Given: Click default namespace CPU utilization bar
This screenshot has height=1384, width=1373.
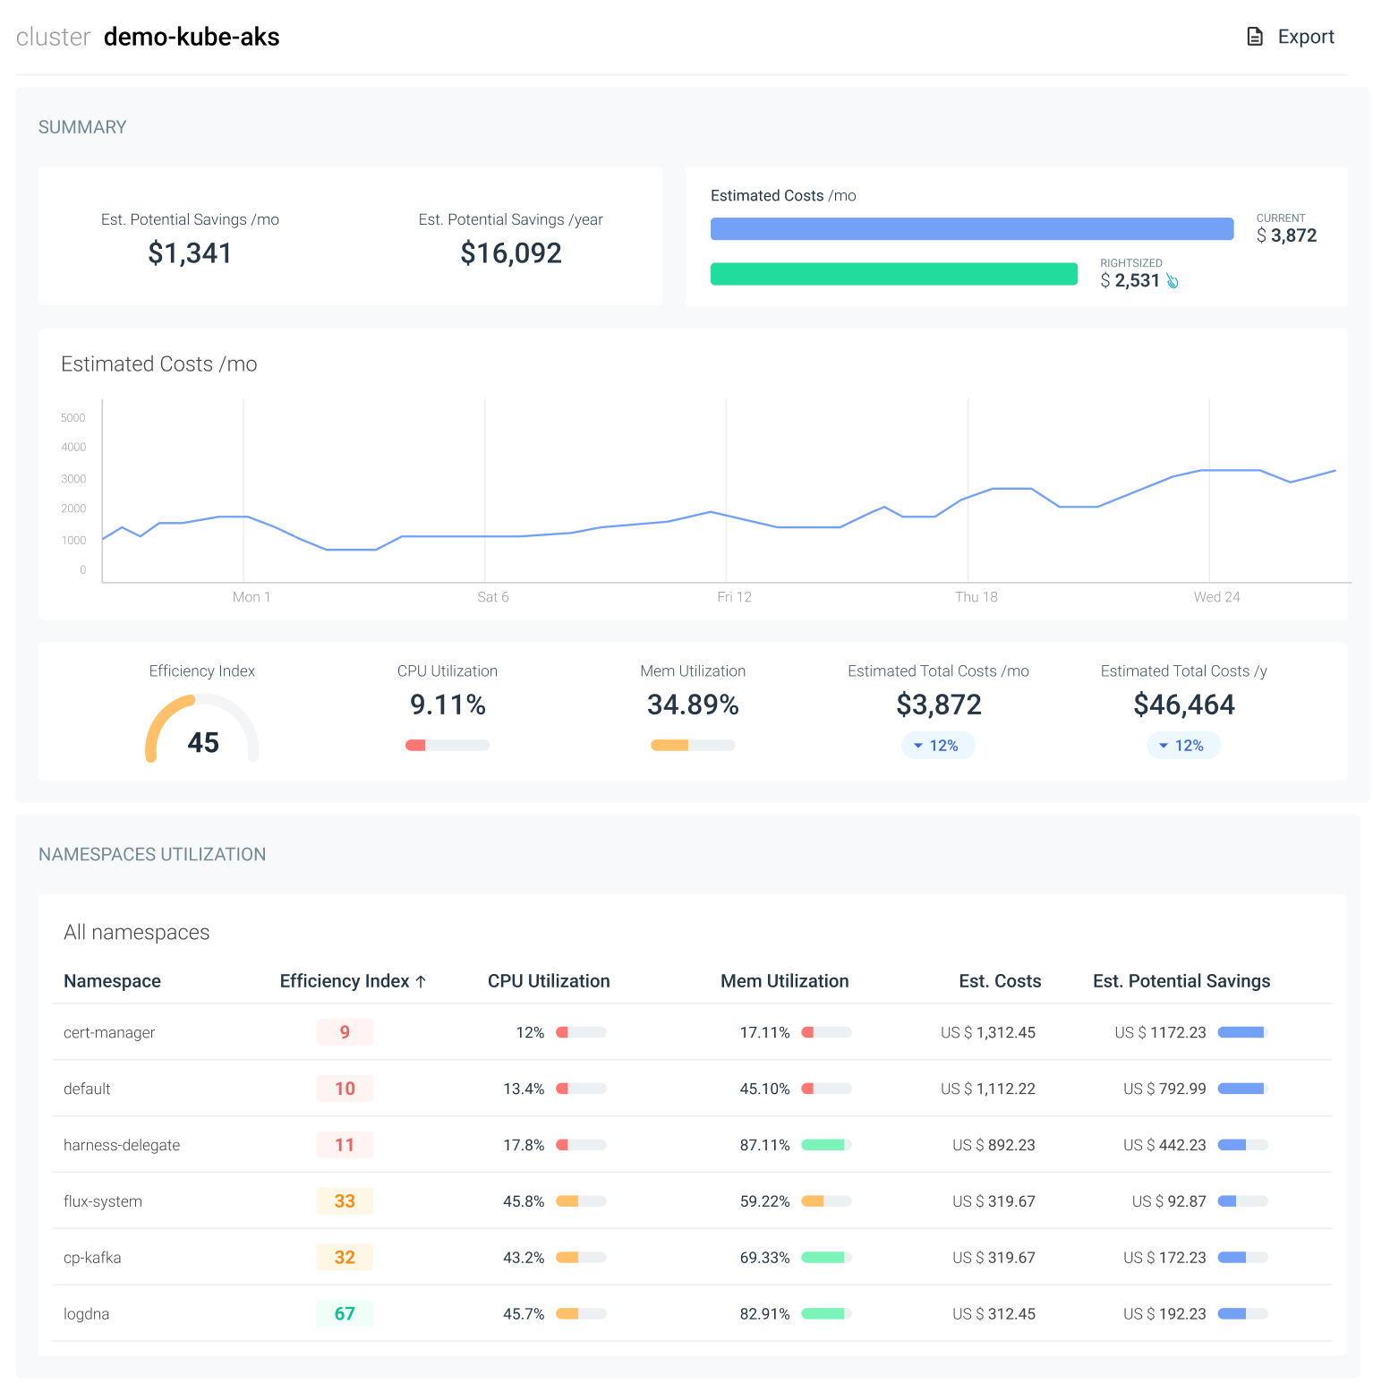Looking at the screenshot, I should tap(581, 1089).
